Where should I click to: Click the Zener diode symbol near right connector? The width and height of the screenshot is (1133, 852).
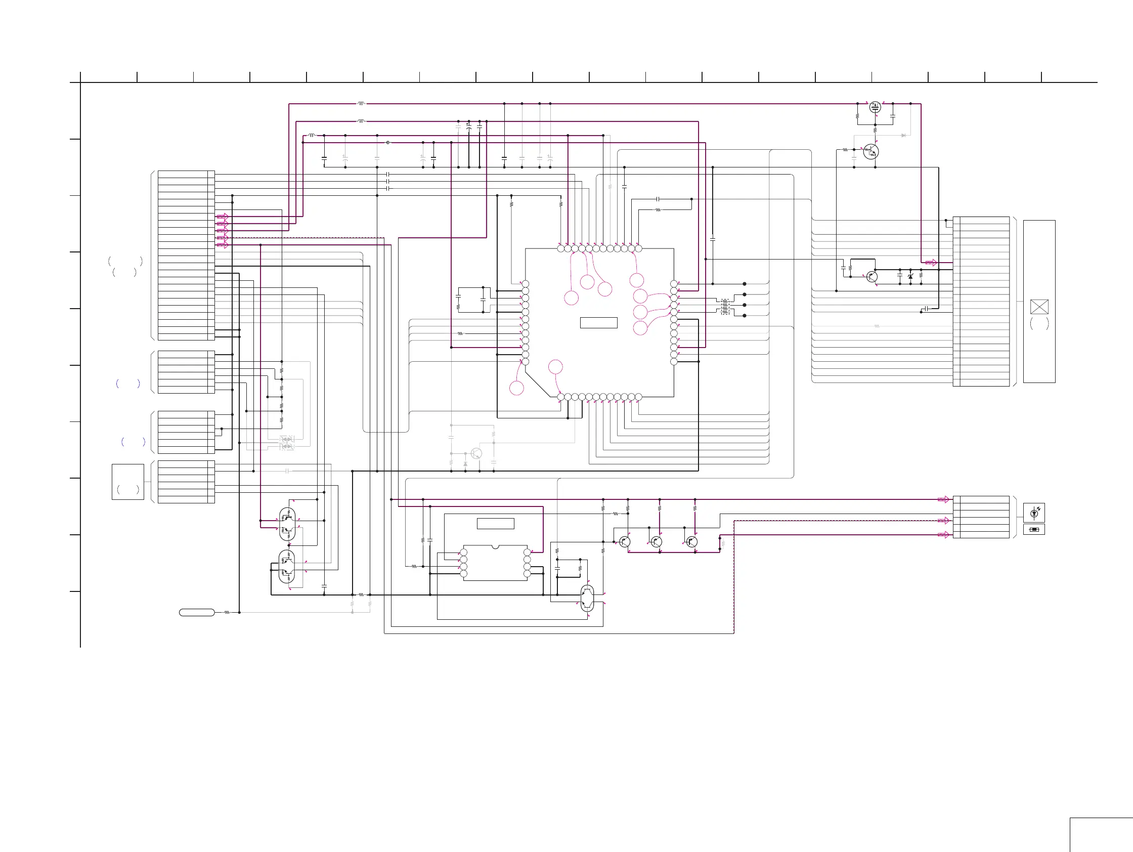(x=910, y=277)
